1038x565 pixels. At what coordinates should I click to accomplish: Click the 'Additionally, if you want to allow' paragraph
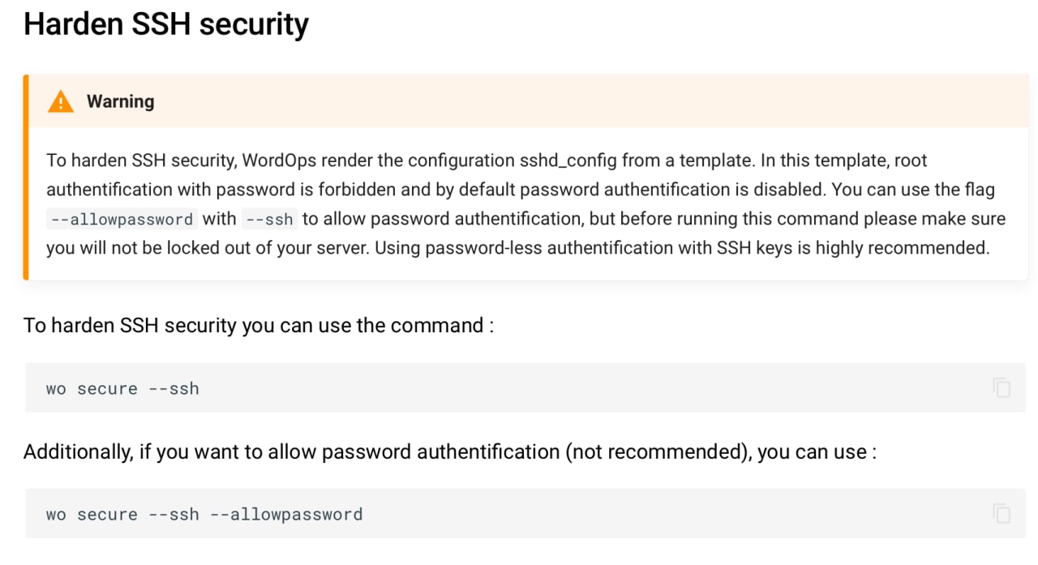450,452
